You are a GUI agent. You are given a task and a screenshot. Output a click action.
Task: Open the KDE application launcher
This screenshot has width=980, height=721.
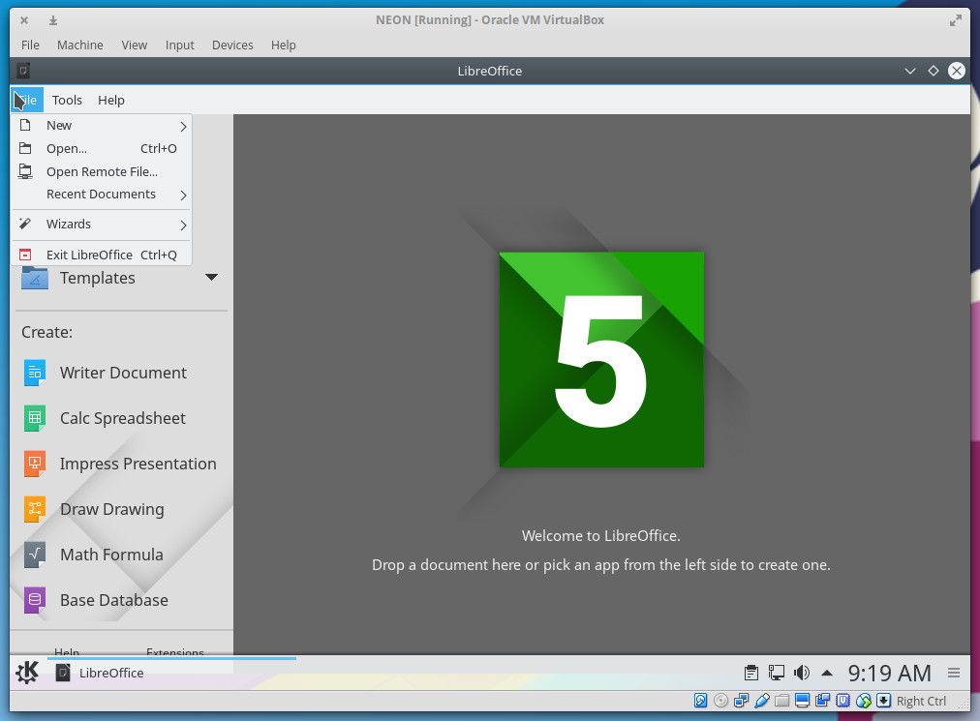[27, 673]
